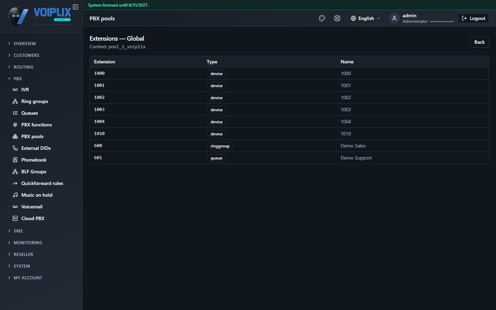Image resolution: width=496 pixels, height=310 pixels.
Task: Click the Name column header
Action: (x=347, y=62)
